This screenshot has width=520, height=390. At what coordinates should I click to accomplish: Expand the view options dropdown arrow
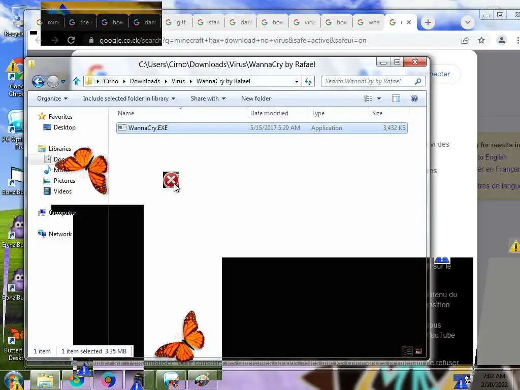pos(379,99)
